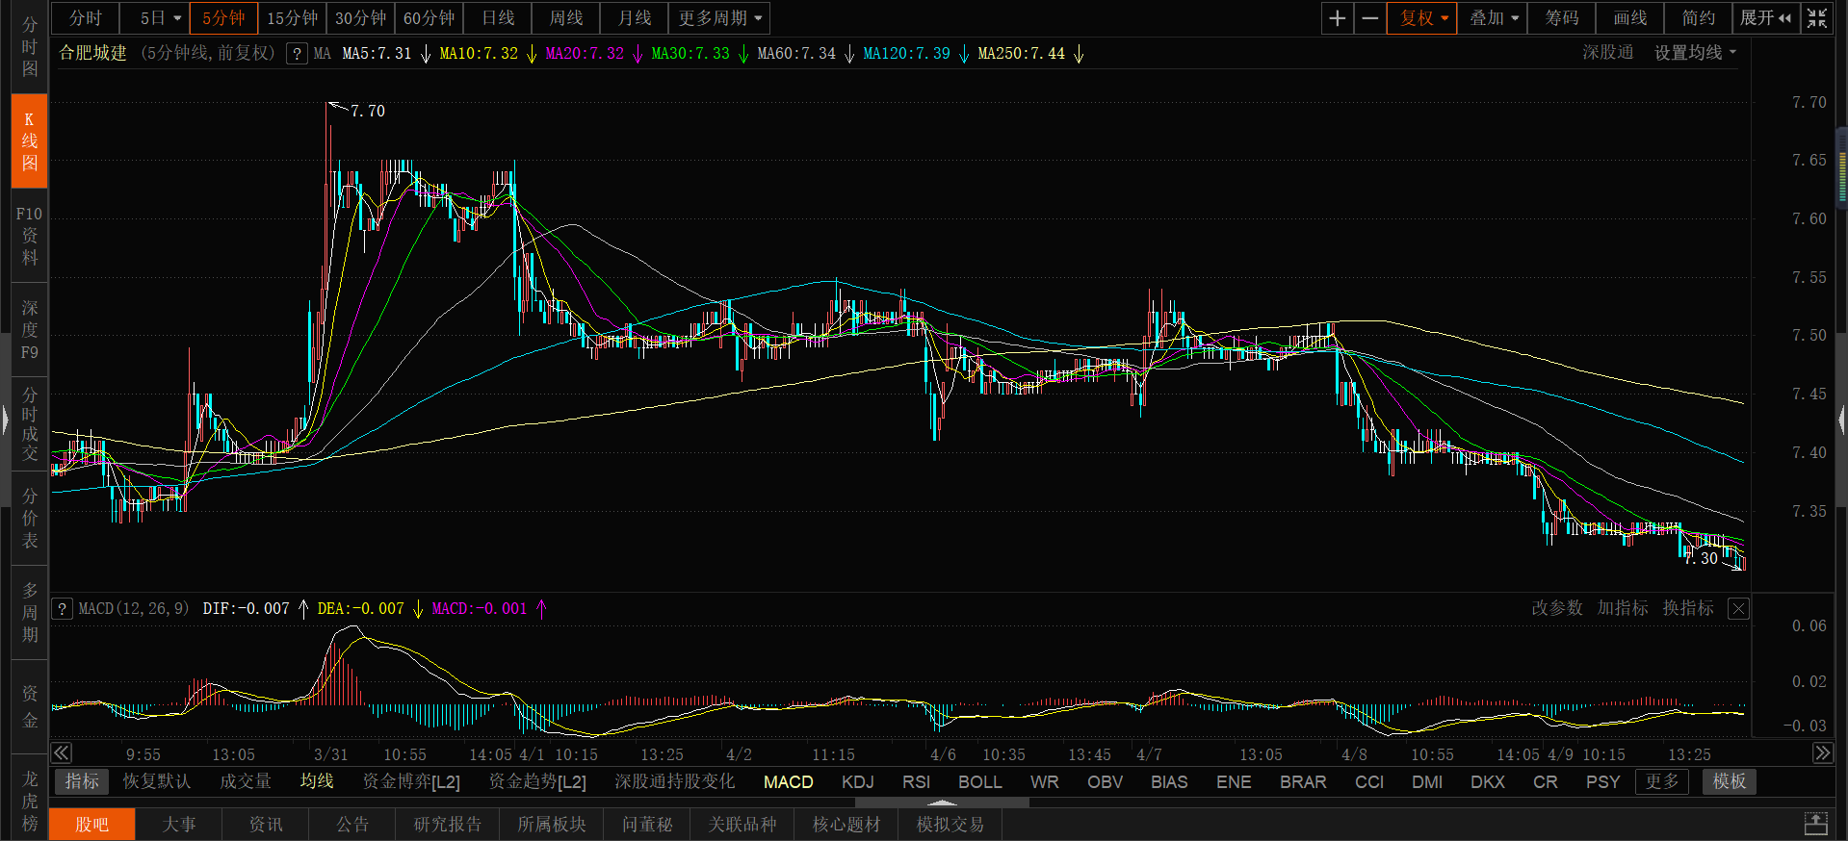Open 资金 in left sidebar
Viewport: 1848px width, 841px height.
pyautogui.click(x=30, y=707)
